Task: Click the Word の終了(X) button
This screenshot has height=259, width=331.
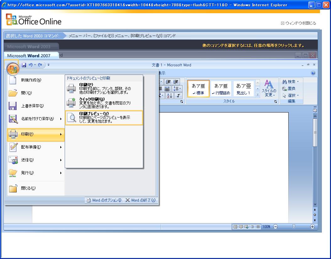Action: 141,200
